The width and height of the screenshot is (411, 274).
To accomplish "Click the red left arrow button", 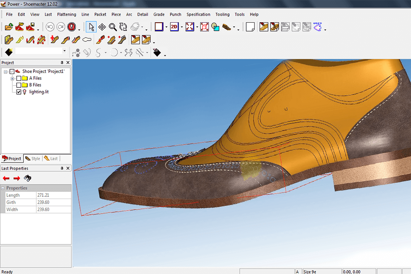I will coord(6,178).
